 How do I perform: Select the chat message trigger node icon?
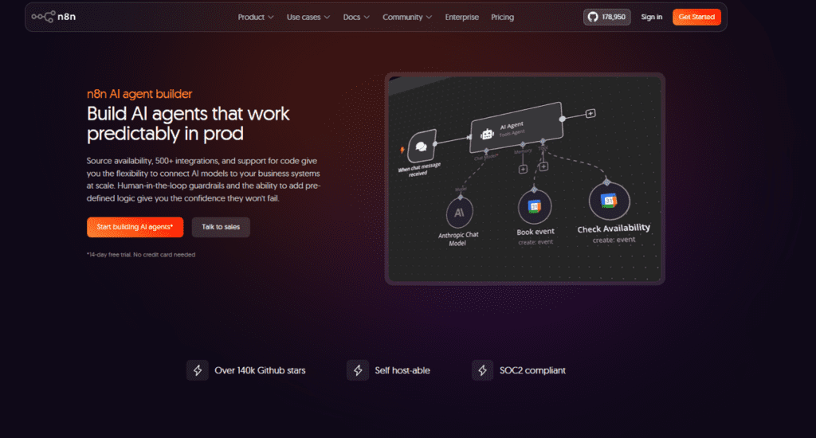(x=422, y=147)
